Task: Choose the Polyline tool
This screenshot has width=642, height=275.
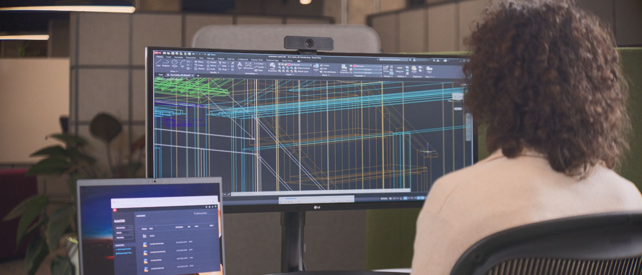Action: tap(166, 63)
